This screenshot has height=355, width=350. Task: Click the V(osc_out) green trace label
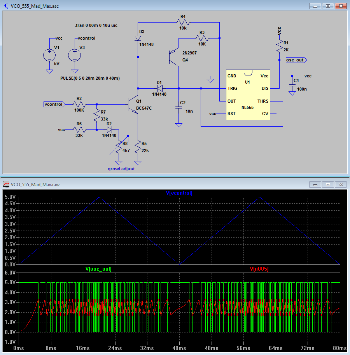[x=98, y=269]
